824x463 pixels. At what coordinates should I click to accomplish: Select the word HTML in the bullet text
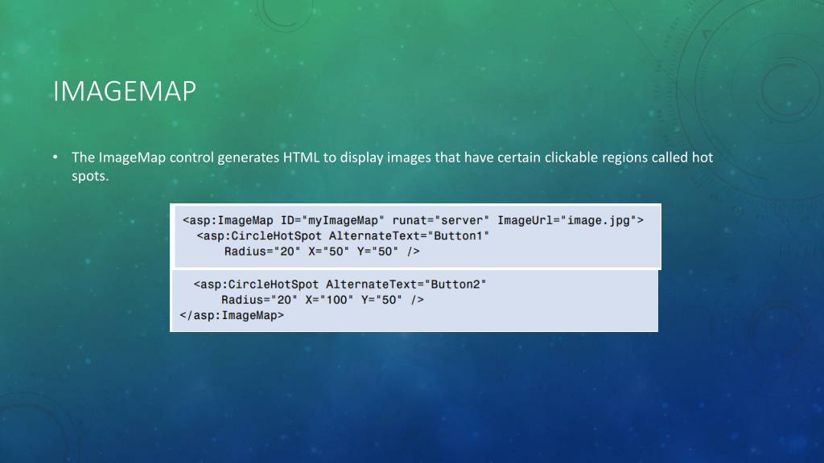coord(301,158)
